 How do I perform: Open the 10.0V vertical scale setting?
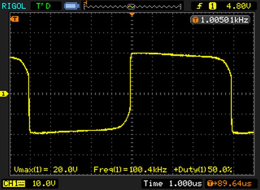click(46, 184)
